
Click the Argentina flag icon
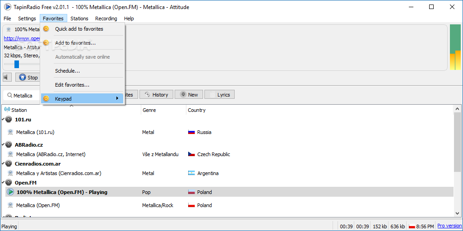191,173
